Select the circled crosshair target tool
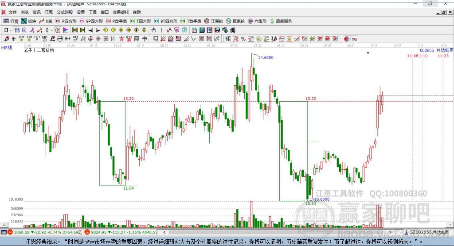Viewport: 454px width, 246px height. click(x=90, y=39)
